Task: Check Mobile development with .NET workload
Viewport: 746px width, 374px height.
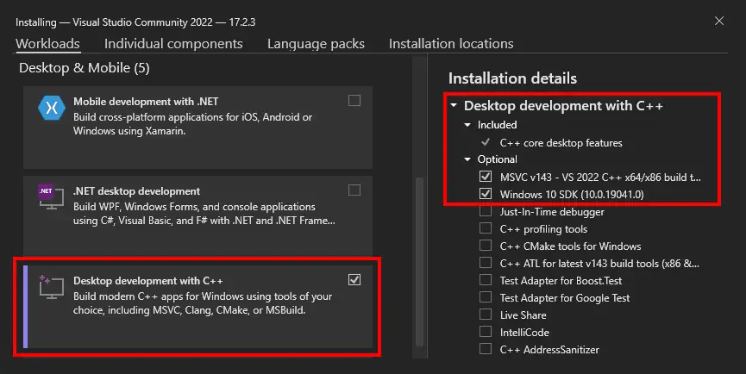Action: pyautogui.click(x=354, y=100)
